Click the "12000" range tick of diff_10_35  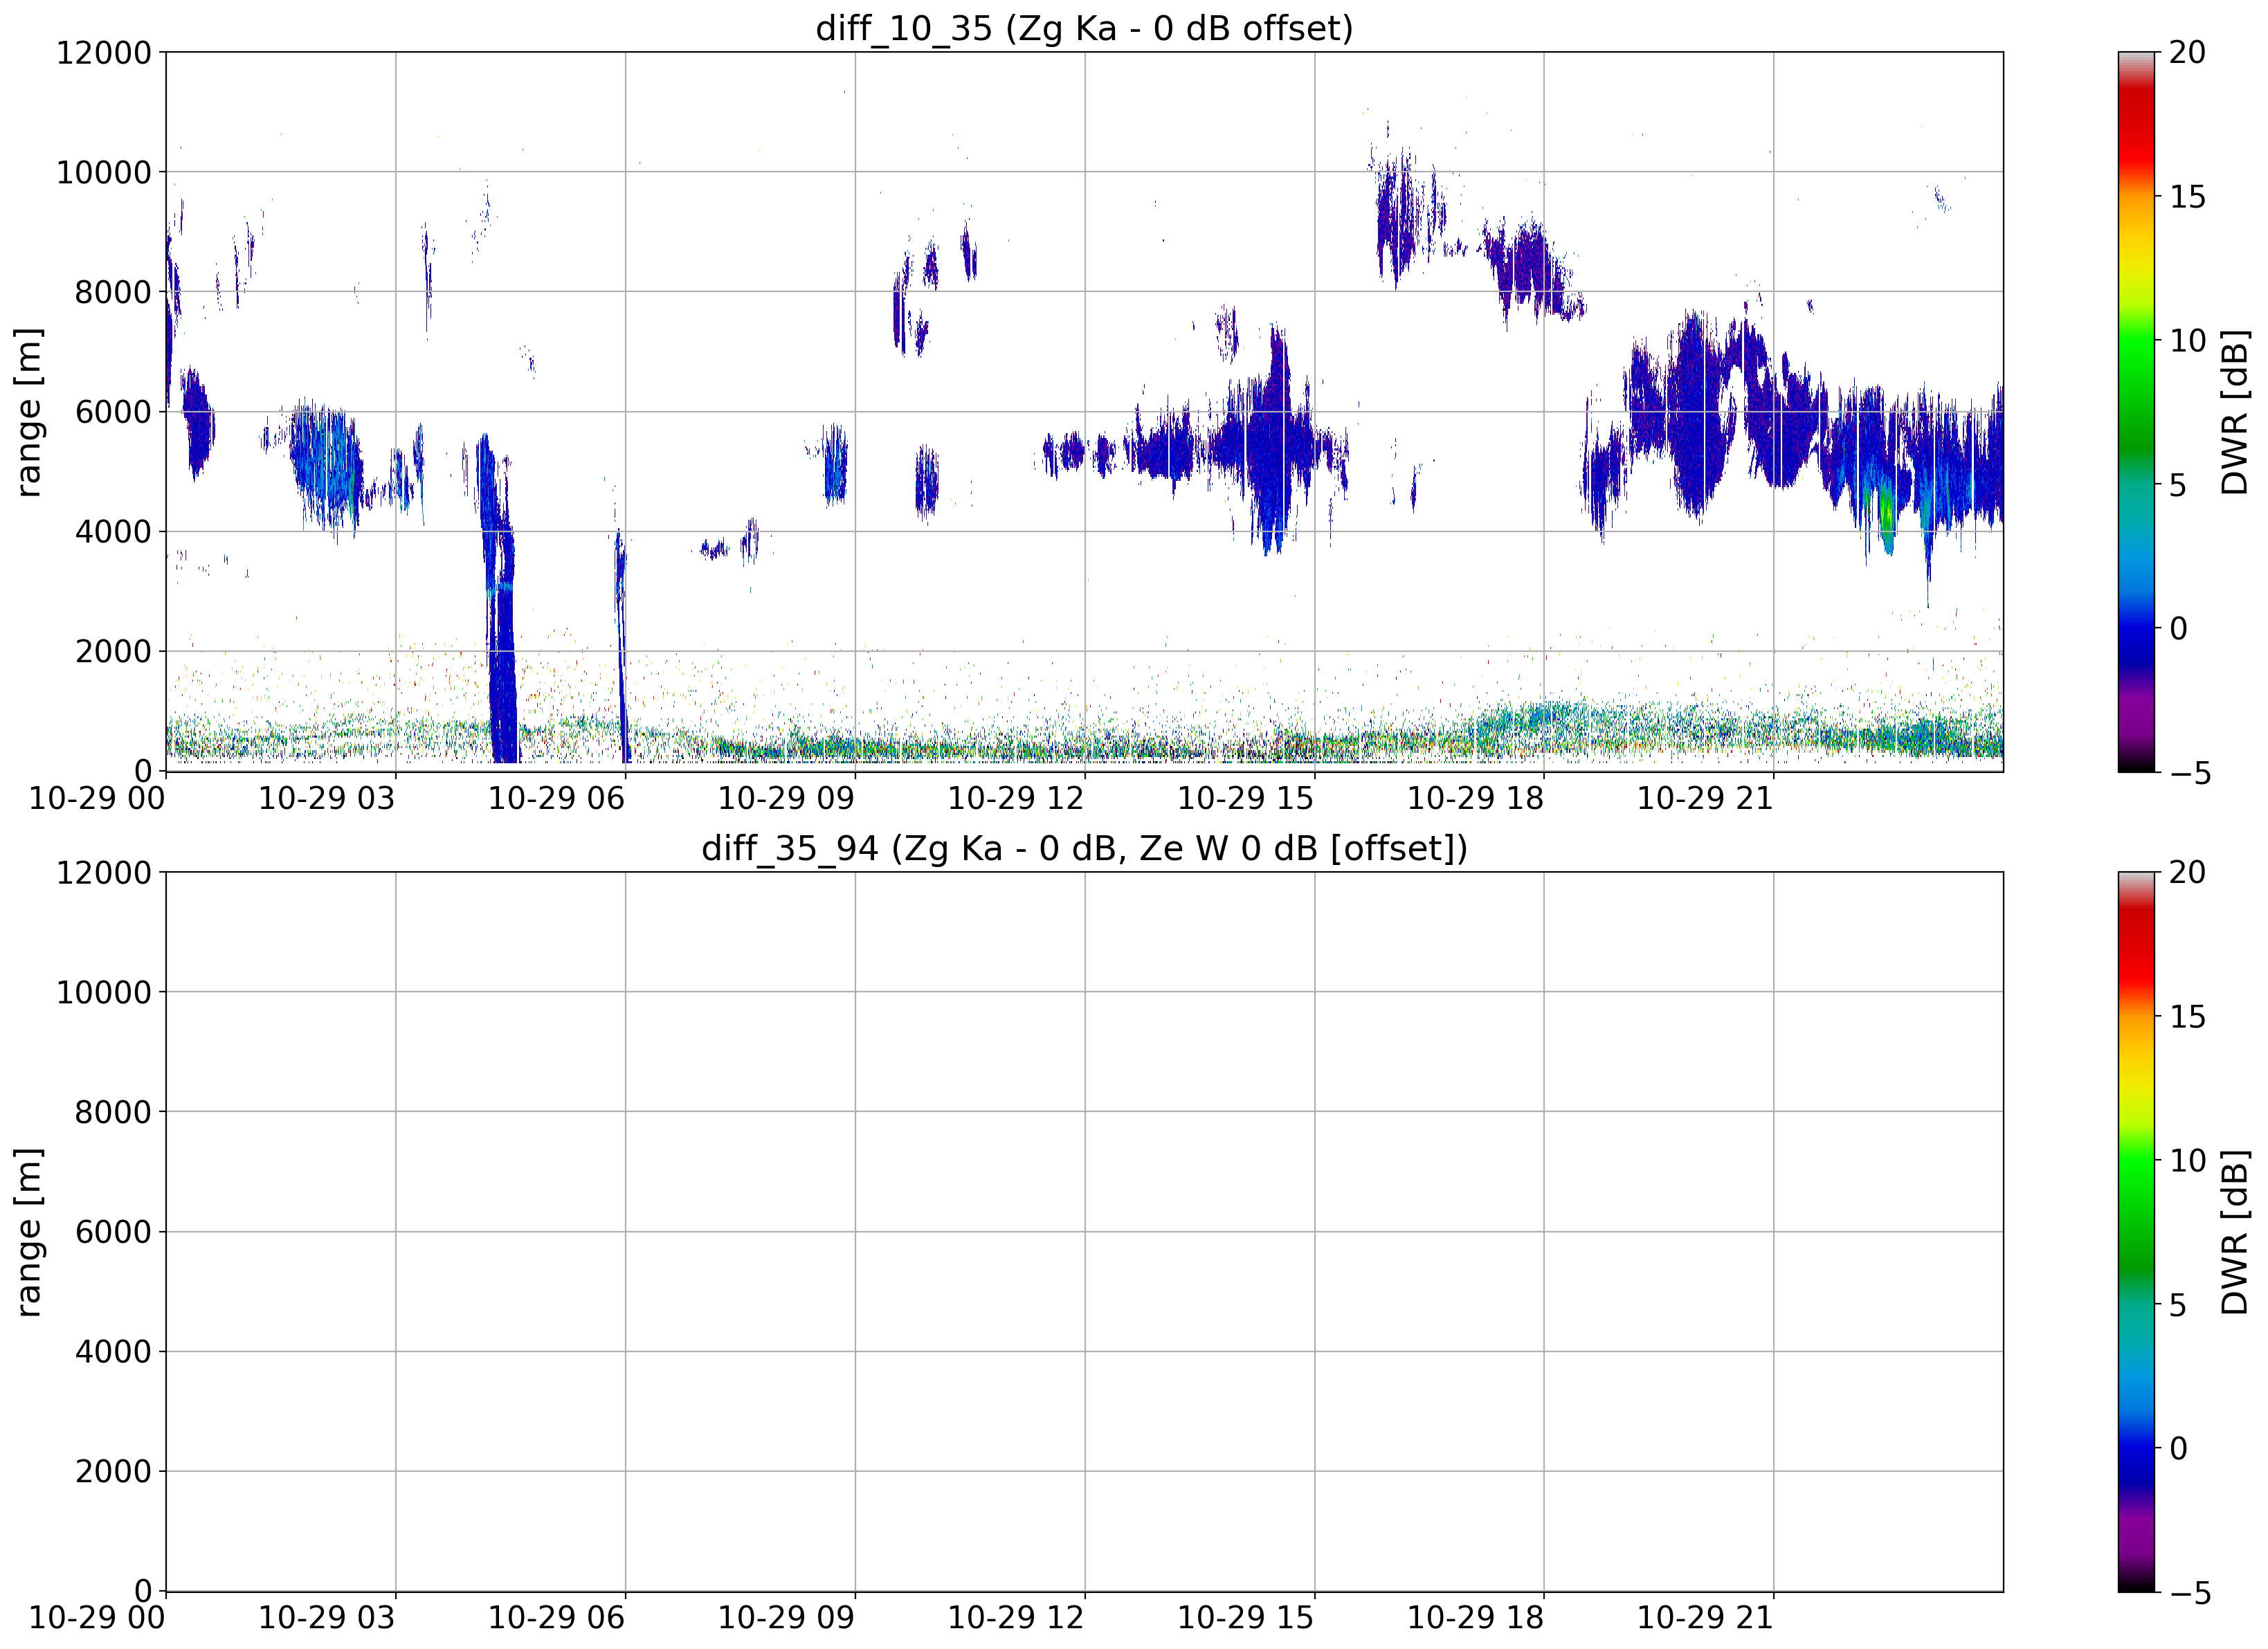pyautogui.click(x=104, y=52)
